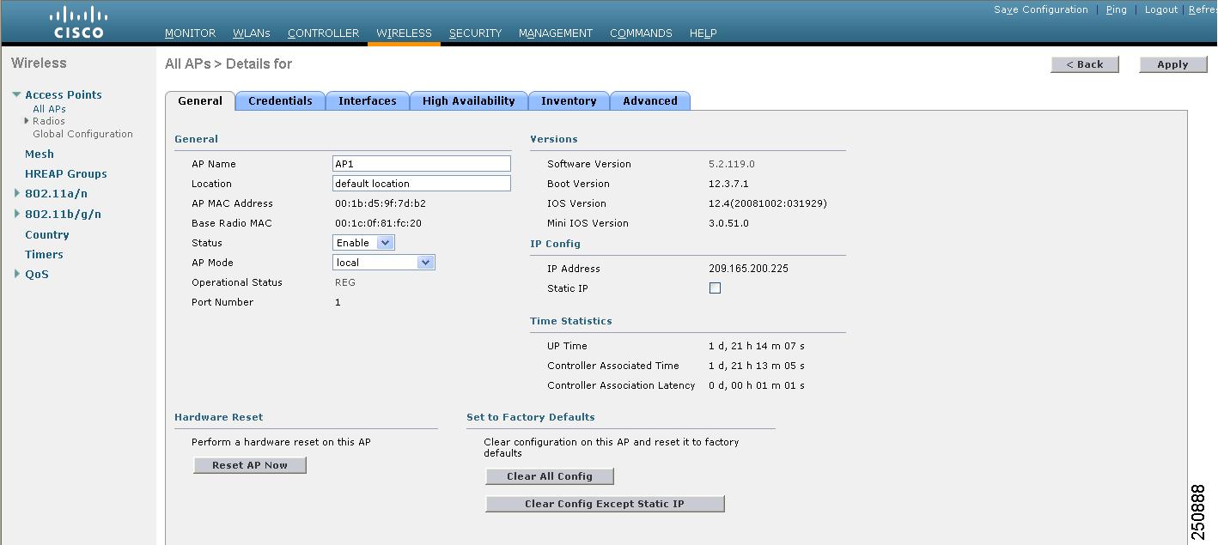Image resolution: width=1218 pixels, height=545 pixels.
Task: Open the SECURITY menu
Action: pyautogui.click(x=475, y=33)
